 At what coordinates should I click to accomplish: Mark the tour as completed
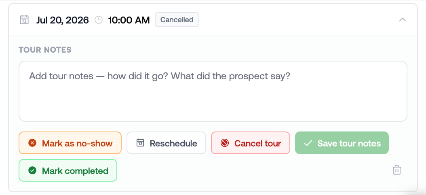68,170
